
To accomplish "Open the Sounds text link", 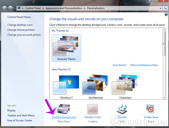I will [122, 117].
